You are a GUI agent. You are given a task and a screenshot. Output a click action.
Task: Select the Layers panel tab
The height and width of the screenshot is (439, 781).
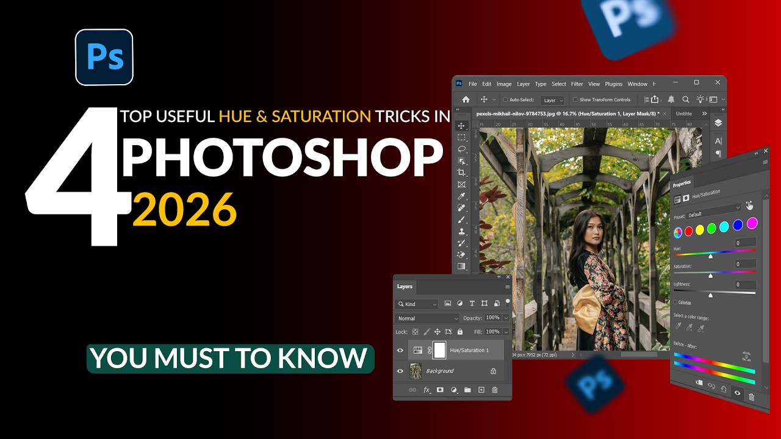[405, 286]
